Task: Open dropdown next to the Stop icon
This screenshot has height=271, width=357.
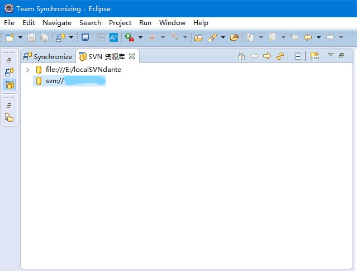Action: [x=163, y=37]
